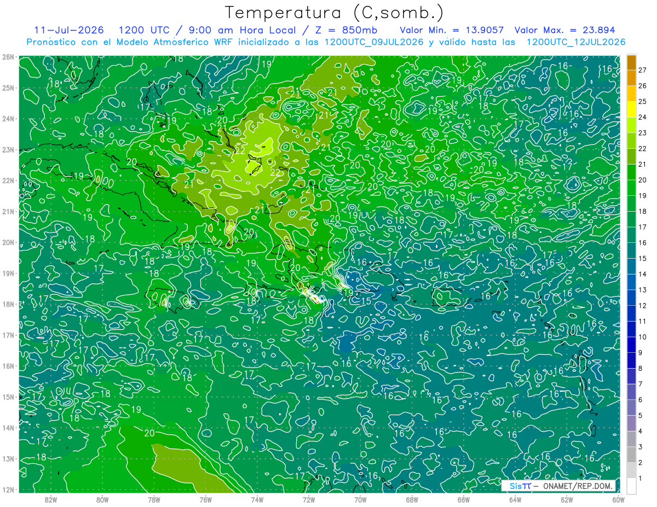
Task: Click the '13' label on the color scale
Action: [642, 290]
